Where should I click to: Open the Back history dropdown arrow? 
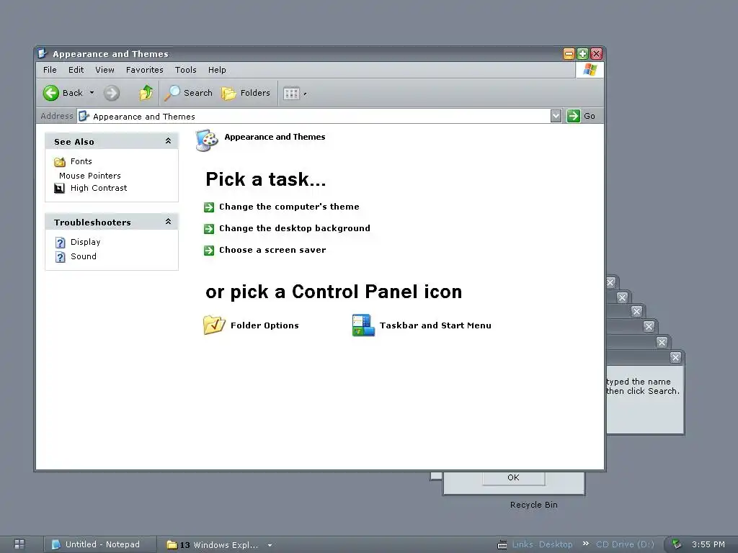92,93
